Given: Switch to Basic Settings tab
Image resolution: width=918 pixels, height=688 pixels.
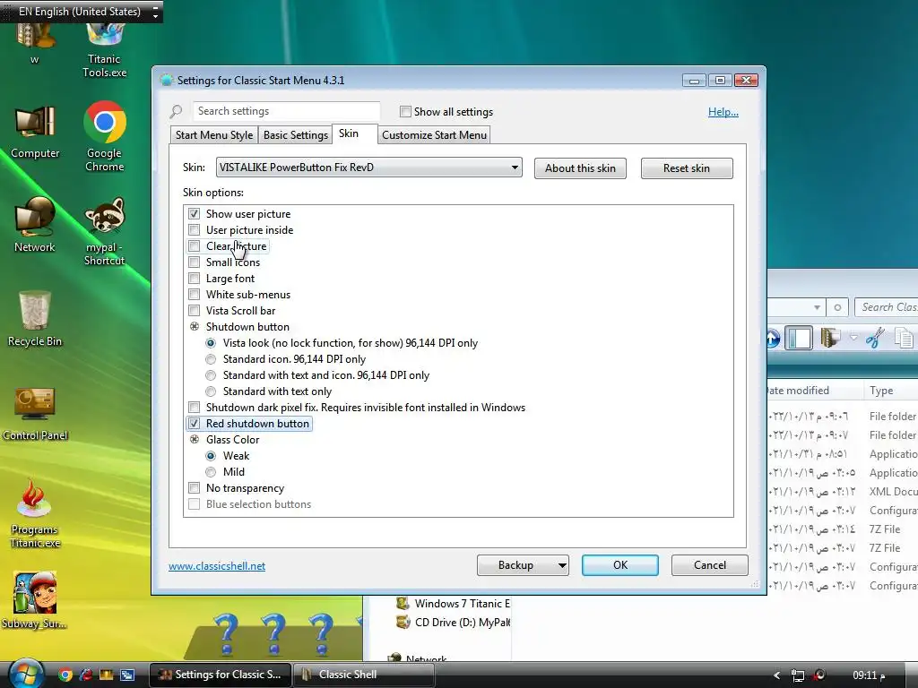Looking at the screenshot, I should [296, 135].
